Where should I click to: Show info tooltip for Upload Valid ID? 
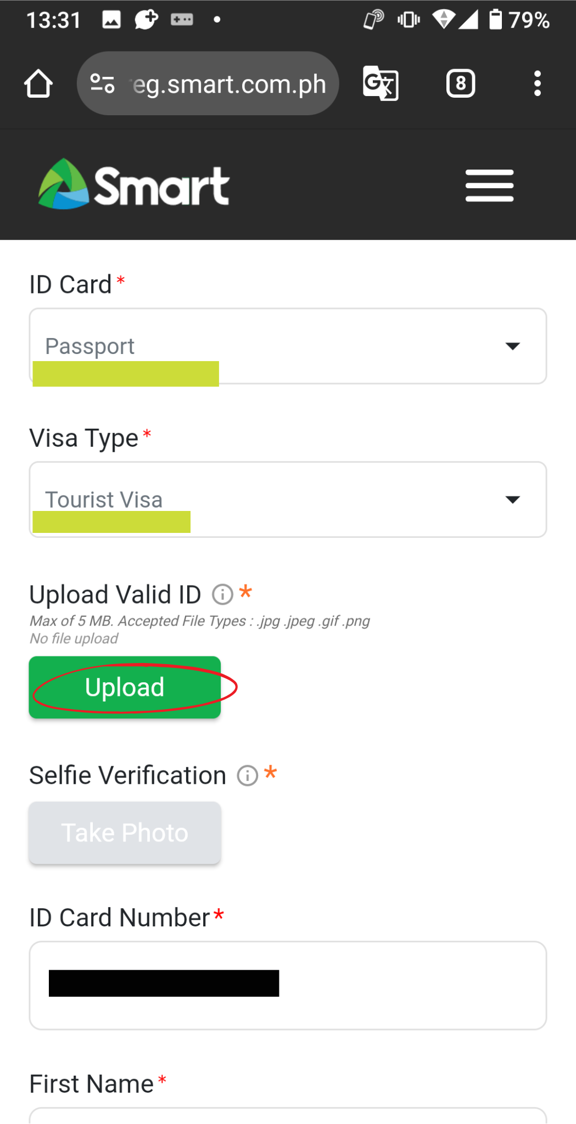[222, 594]
